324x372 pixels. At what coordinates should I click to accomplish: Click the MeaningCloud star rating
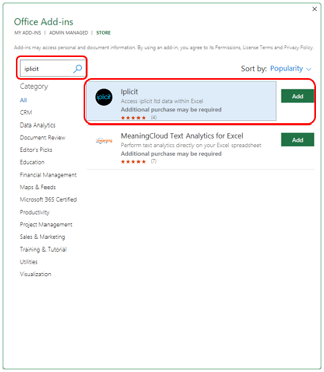coord(133,162)
